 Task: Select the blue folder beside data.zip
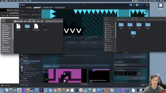click(27, 27)
